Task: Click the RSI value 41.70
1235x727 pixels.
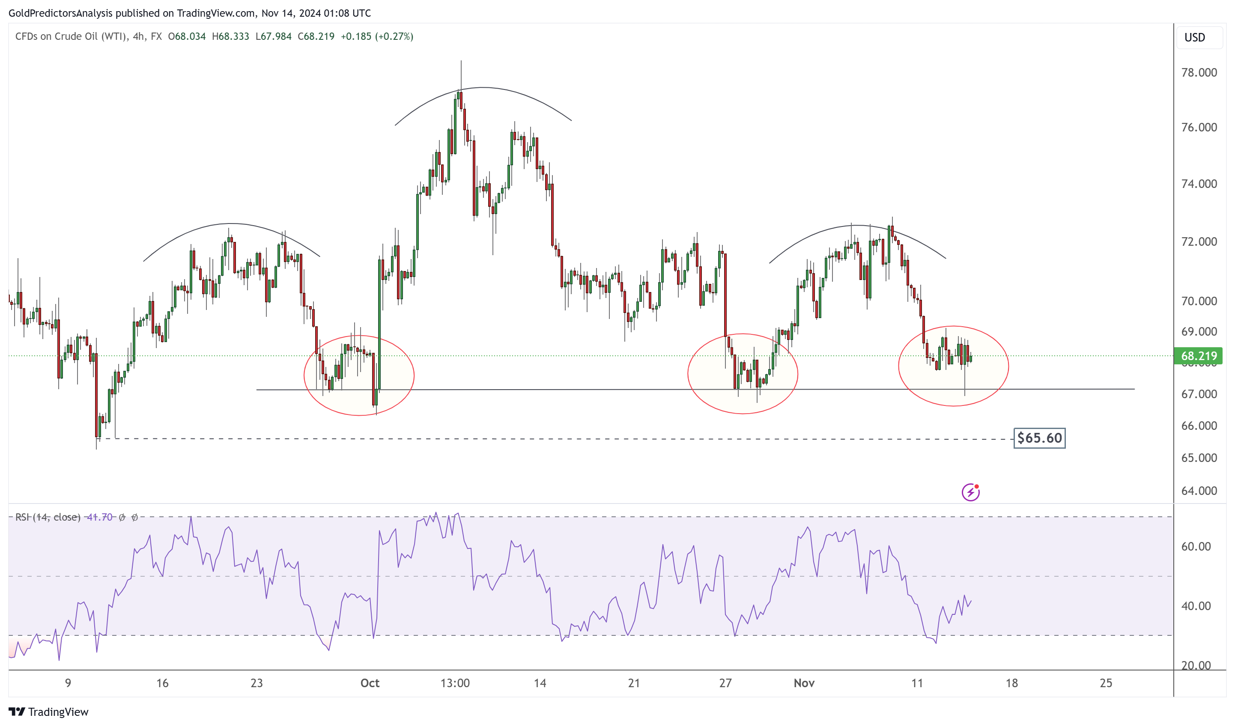Action: [99, 517]
